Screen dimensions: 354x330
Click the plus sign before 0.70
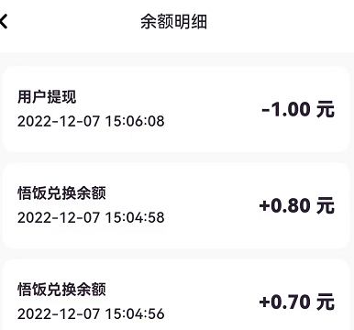(264, 302)
